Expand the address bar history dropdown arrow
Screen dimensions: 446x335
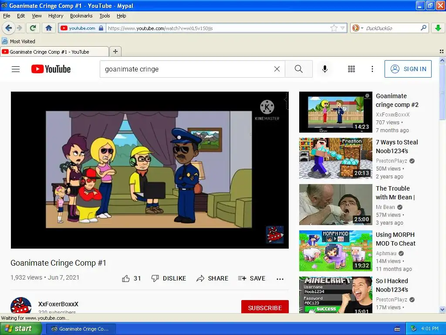click(x=342, y=28)
